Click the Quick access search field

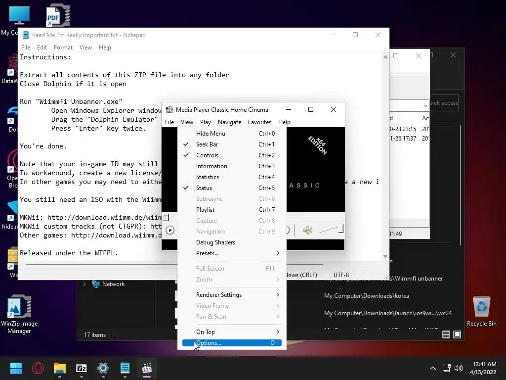444,103
